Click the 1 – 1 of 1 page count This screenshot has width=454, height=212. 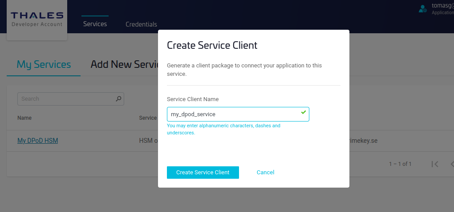(x=400, y=164)
